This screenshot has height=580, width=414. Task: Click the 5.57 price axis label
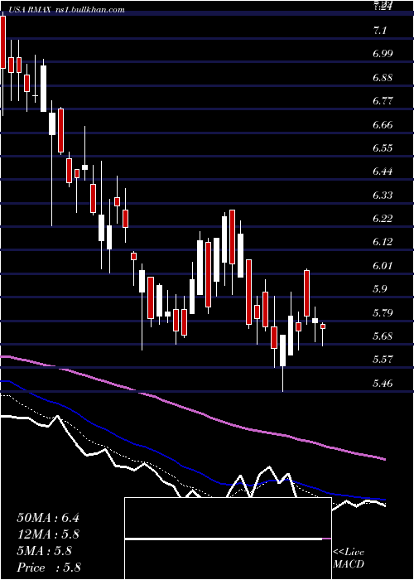(383, 360)
